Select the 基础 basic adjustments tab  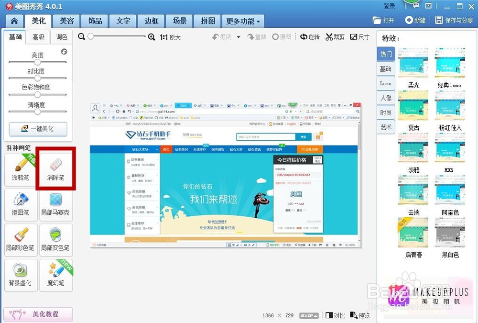(x=15, y=37)
